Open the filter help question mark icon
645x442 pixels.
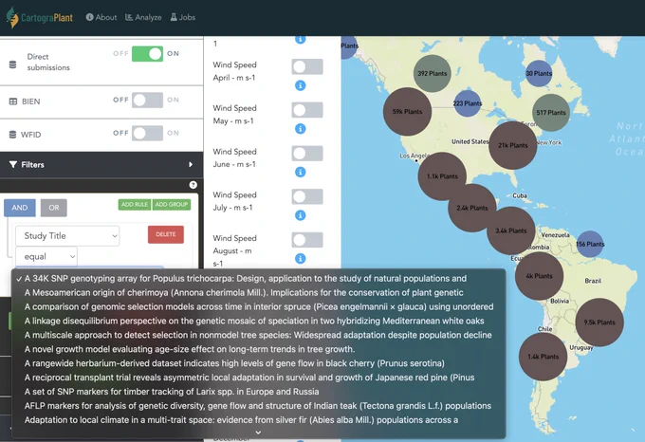193,185
